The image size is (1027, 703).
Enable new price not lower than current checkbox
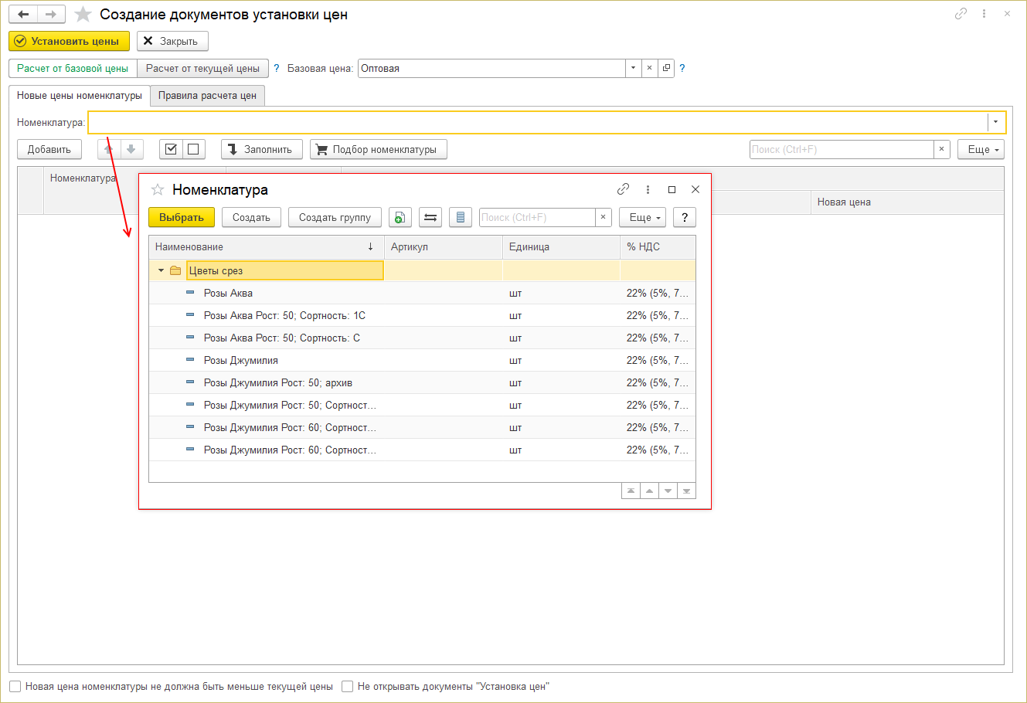(15, 686)
